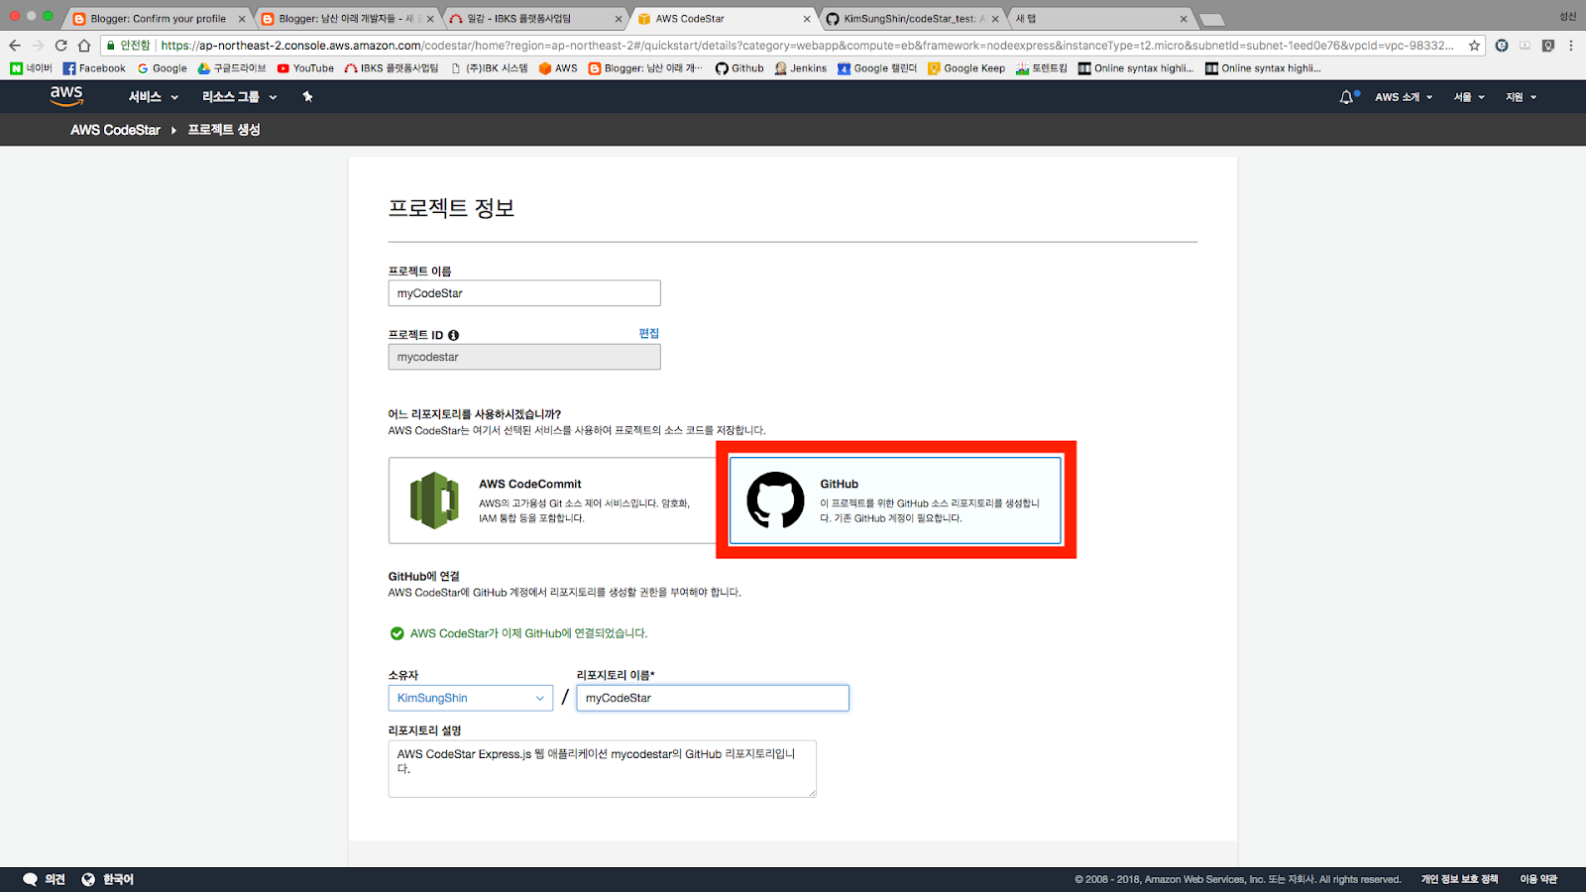Click the 프로젝트 이름 field containing myCodeStar
1586x892 pixels.
tap(524, 293)
